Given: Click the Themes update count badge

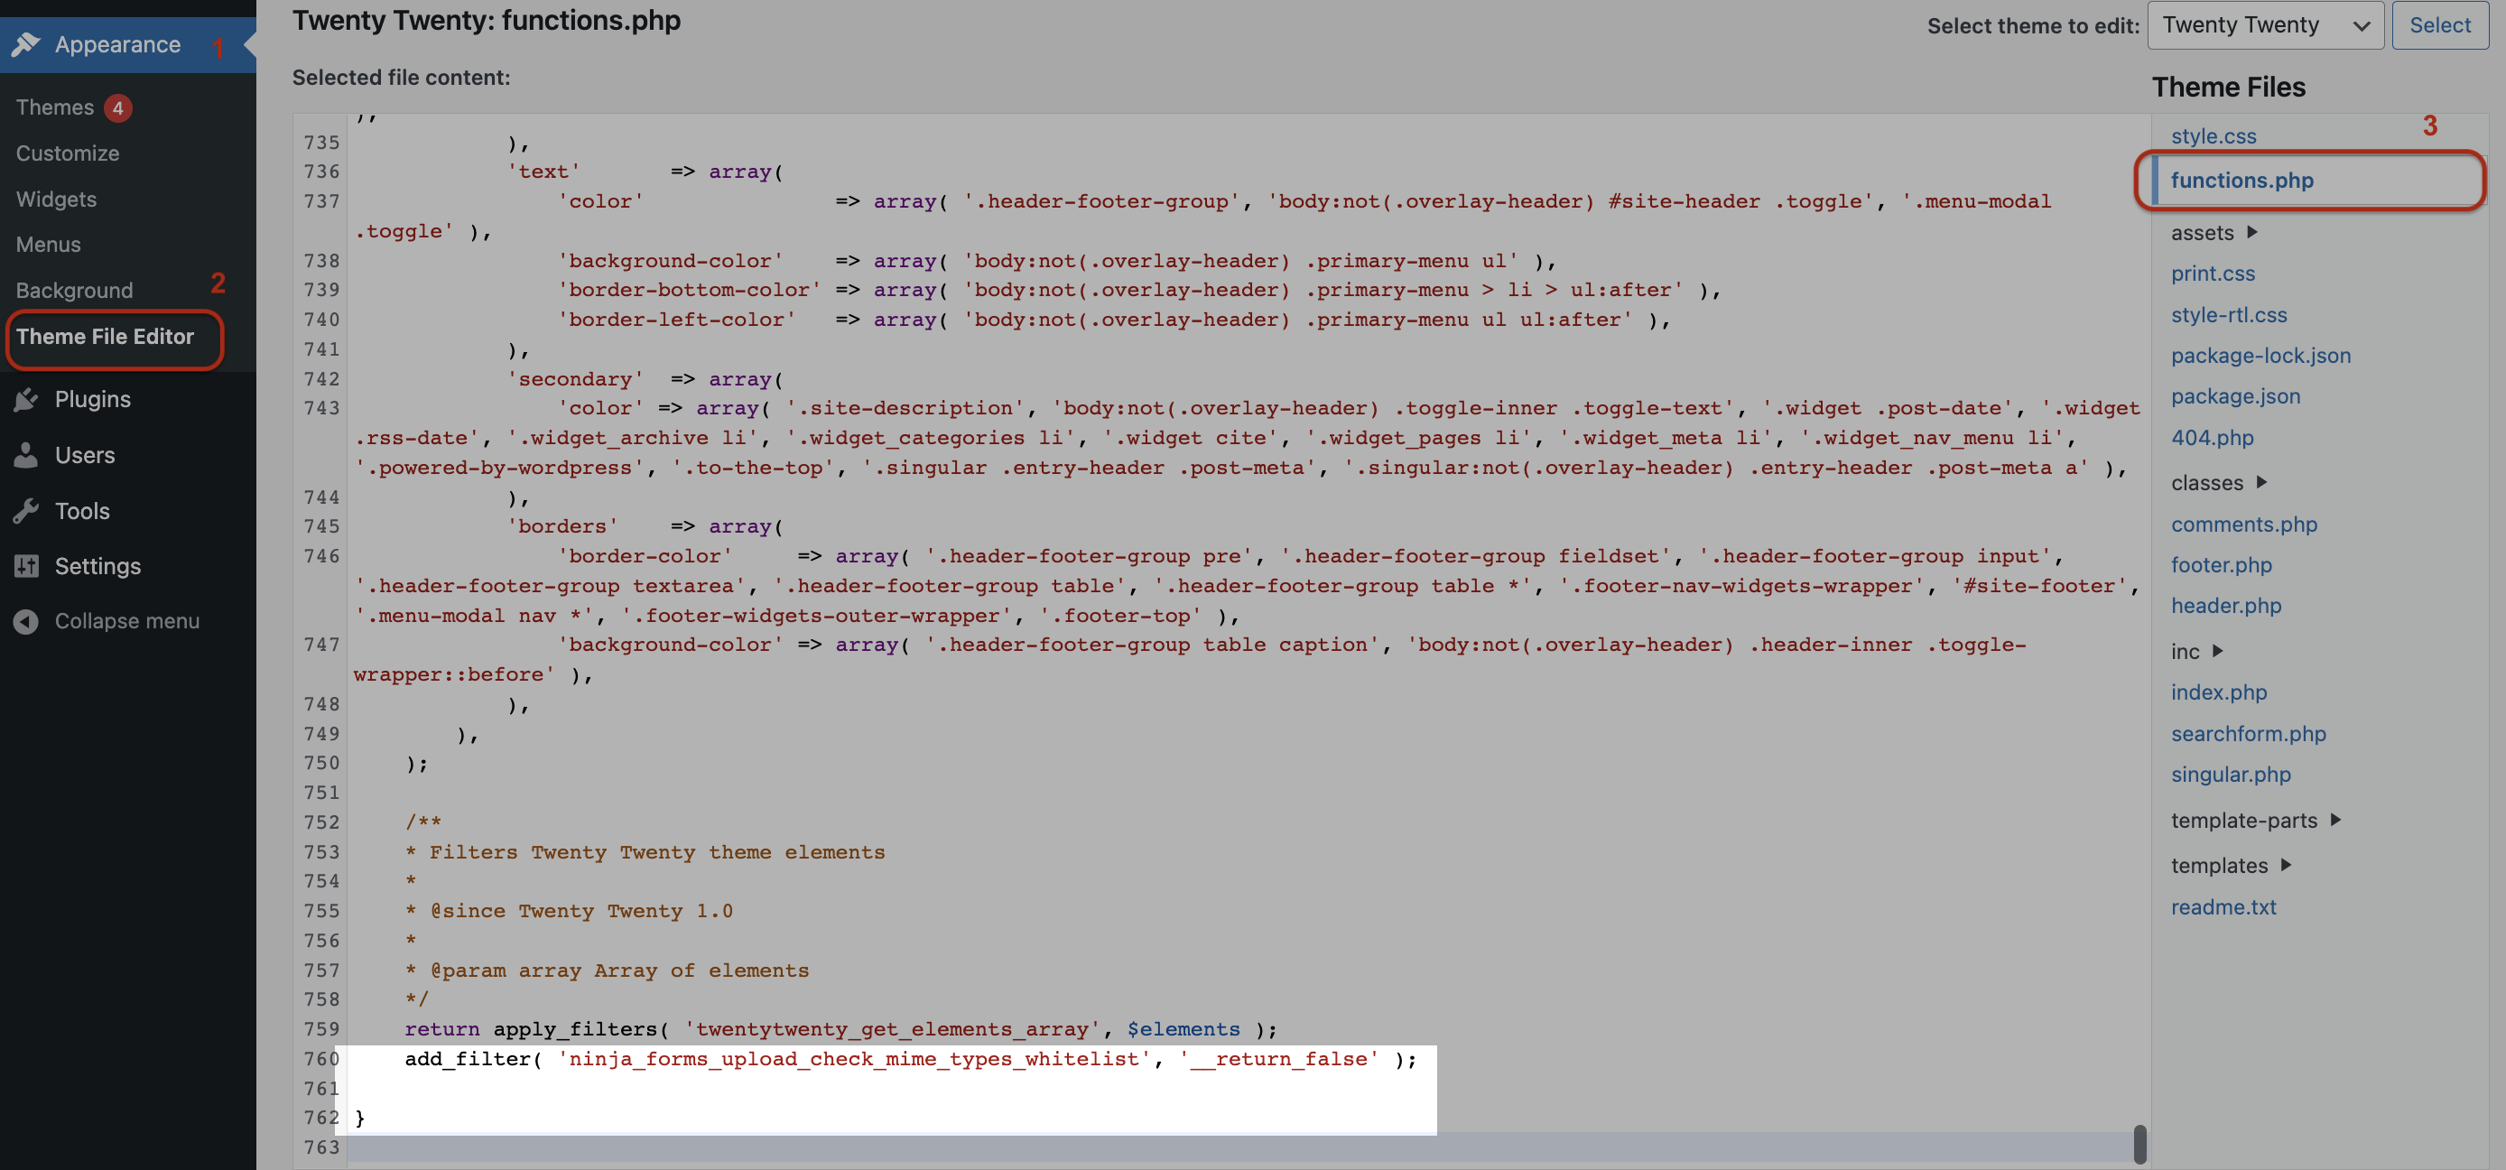Looking at the screenshot, I should pyautogui.click(x=117, y=107).
